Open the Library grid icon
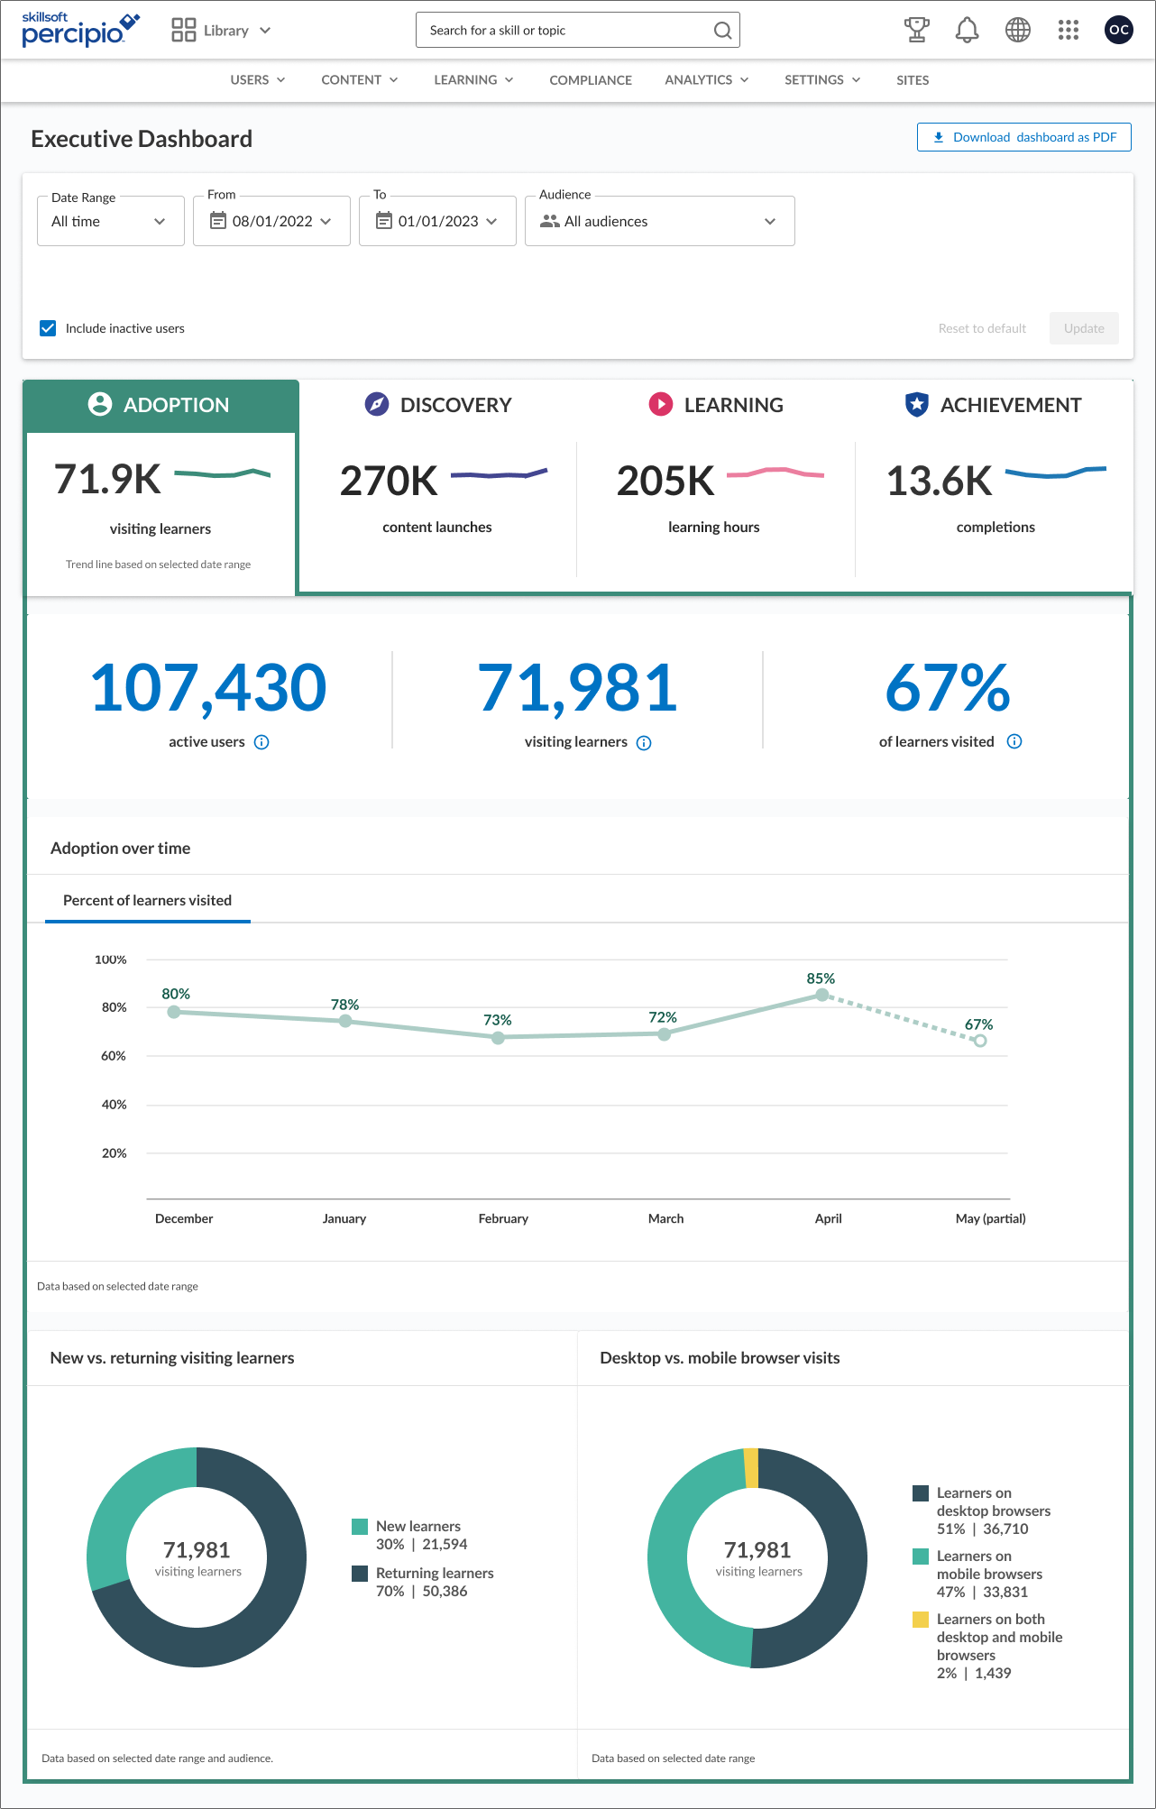The height and width of the screenshot is (1809, 1156). click(184, 31)
